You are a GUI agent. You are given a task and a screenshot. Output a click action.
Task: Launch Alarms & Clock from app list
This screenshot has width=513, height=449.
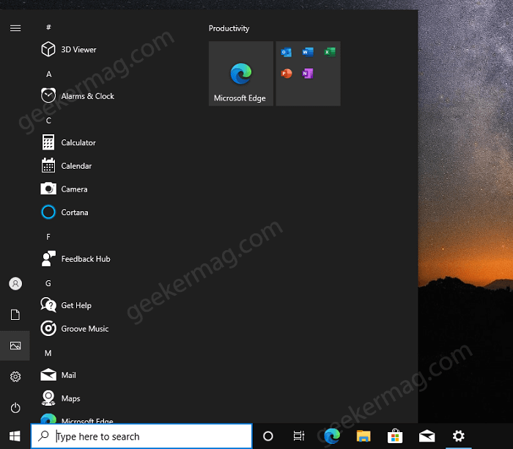click(x=78, y=96)
